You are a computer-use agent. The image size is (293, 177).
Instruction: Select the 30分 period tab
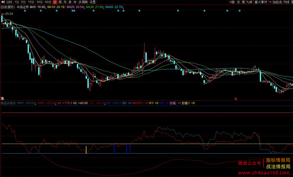point(39,2)
